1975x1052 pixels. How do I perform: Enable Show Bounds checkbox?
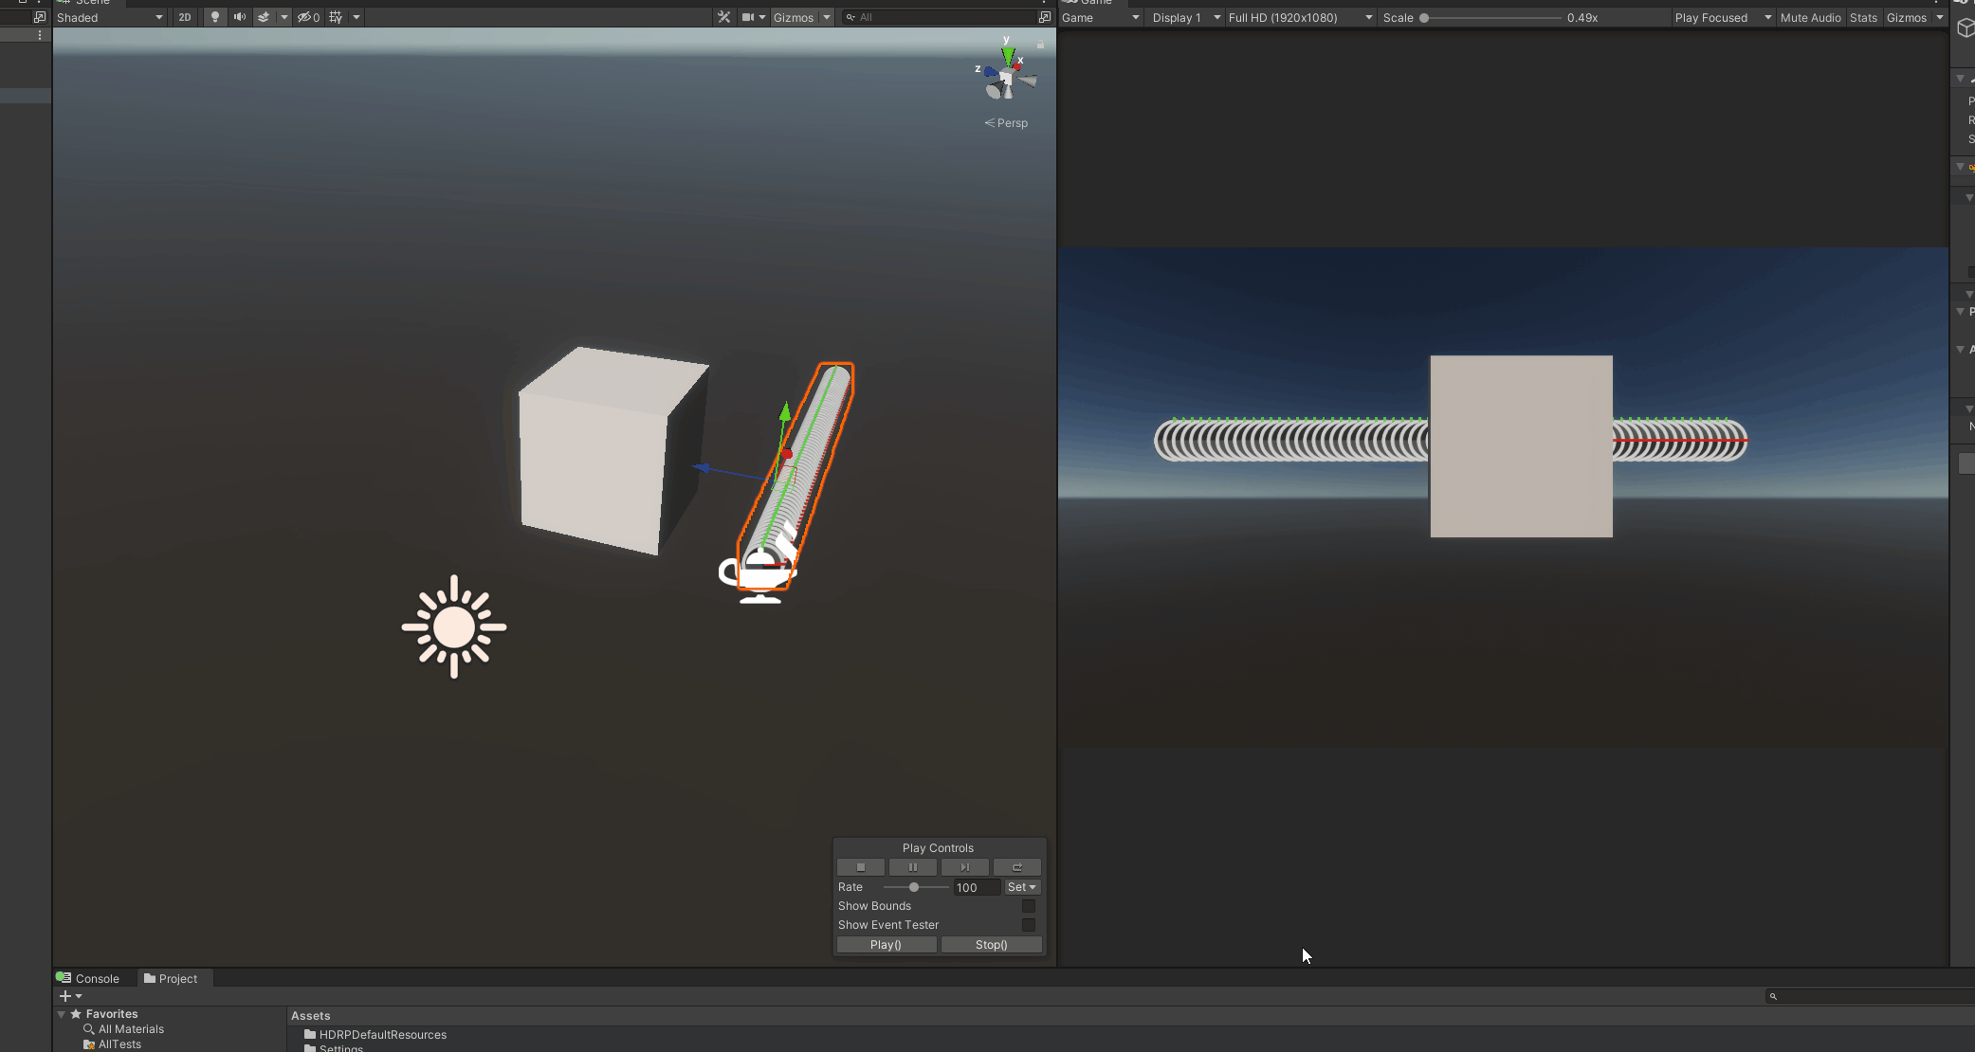click(x=1028, y=906)
